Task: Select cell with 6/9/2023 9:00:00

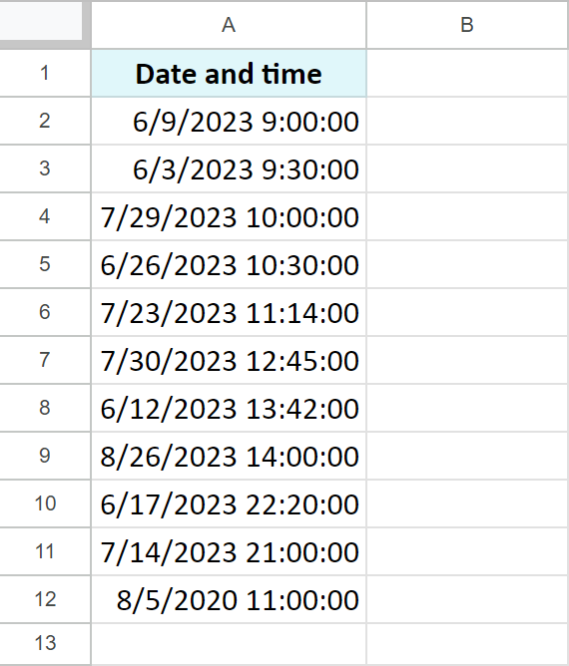Action: point(229,121)
